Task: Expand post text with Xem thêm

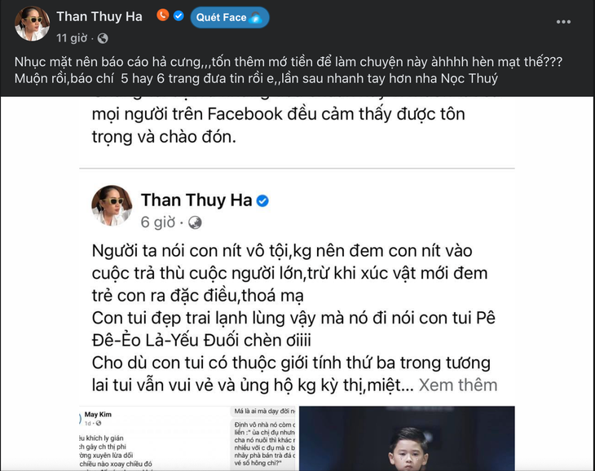Action: (x=457, y=385)
